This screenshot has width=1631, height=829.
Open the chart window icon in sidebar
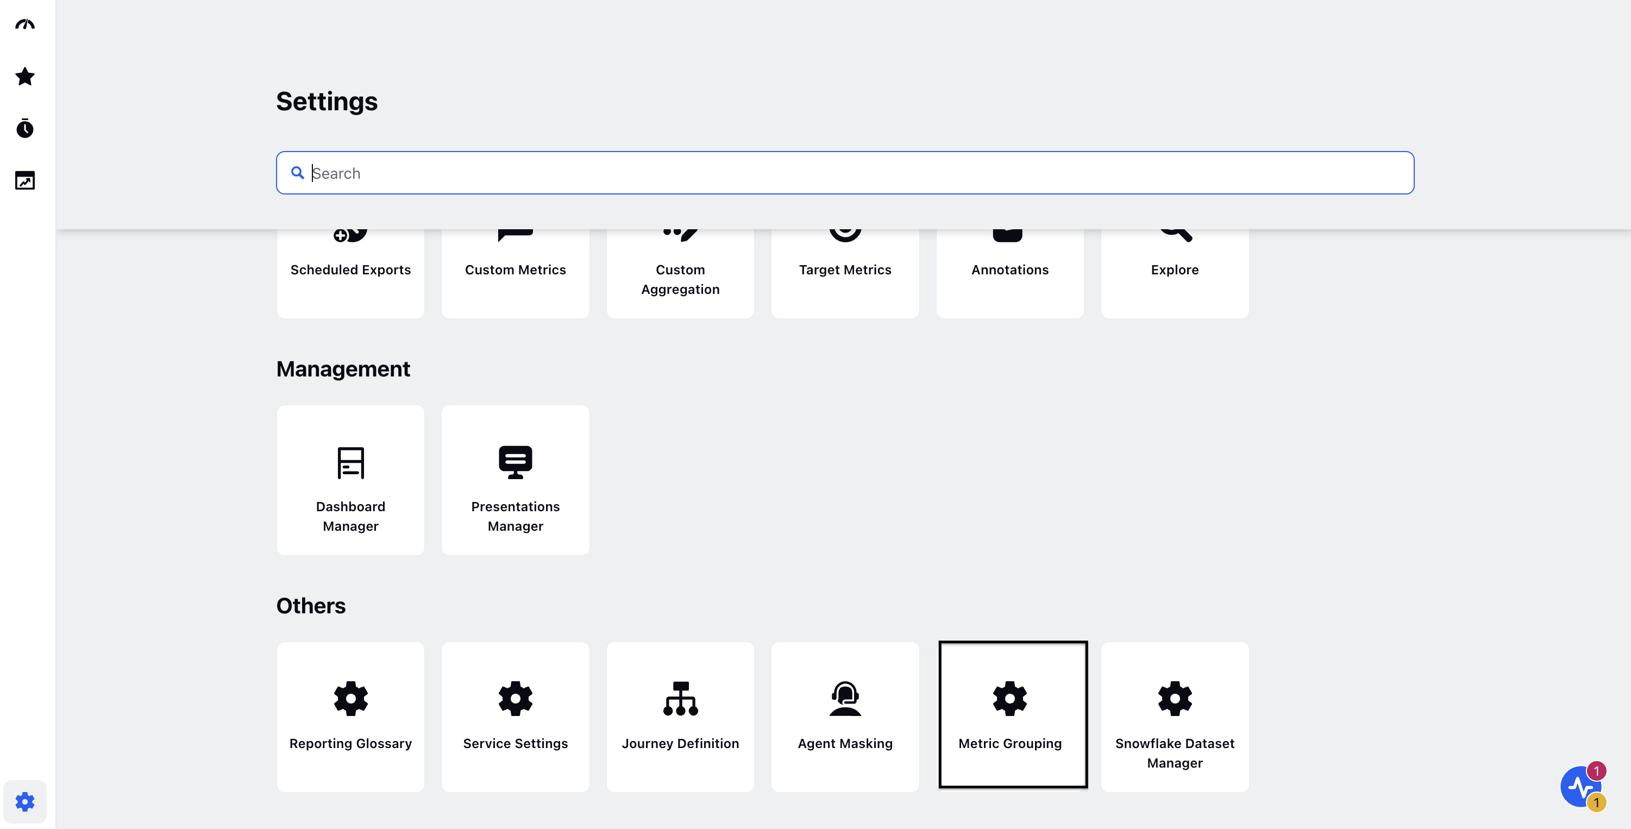[x=24, y=180]
